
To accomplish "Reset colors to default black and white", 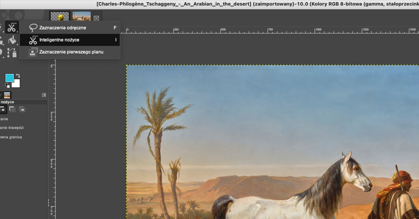I will (7, 86).
